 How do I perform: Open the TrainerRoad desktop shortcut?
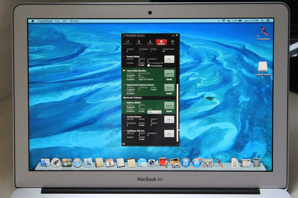tap(263, 33)
